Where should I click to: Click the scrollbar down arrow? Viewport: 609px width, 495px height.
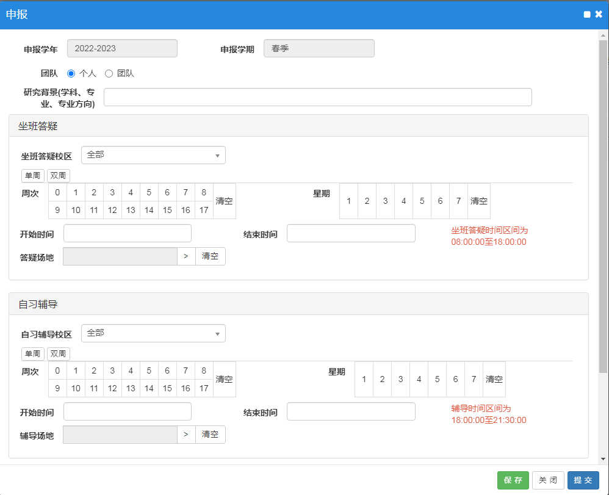click(603, 458)
